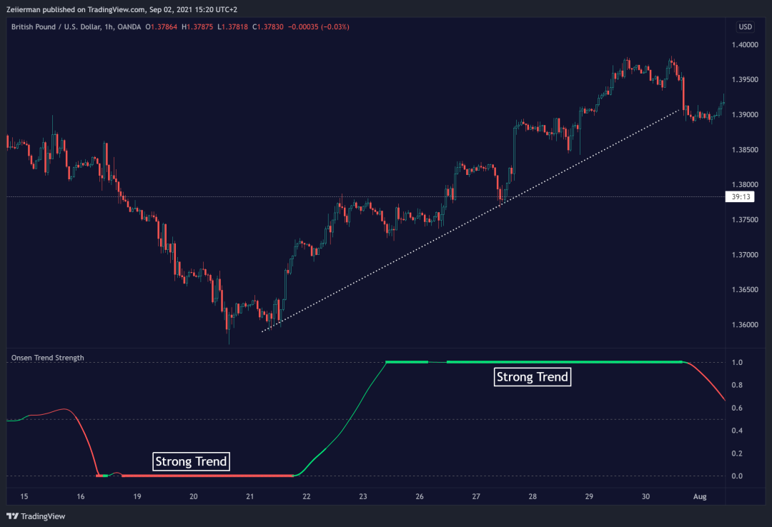Image resolution: width=772 pixels, height=527 pixels.
Task: Click the thick green strong trend line segment
Action: (565, 363)
